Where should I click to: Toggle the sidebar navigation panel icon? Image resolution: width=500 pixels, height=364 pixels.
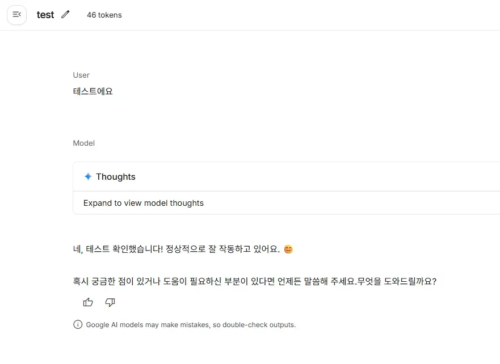[x=16, y=15]
